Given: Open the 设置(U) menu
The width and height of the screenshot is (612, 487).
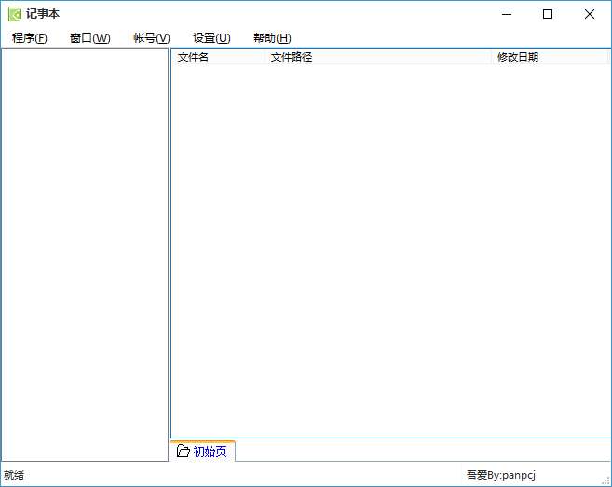Looking at the screenshot, I should [211, 38].
